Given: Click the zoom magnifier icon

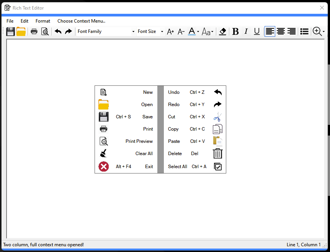Looking at the screenshot, I should point(317,31).
